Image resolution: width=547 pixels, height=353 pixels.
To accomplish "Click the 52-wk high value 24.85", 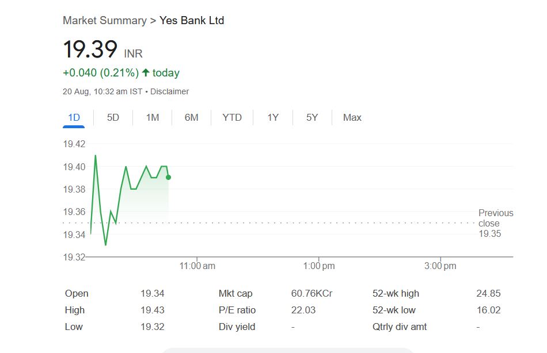I will [488, 294].
